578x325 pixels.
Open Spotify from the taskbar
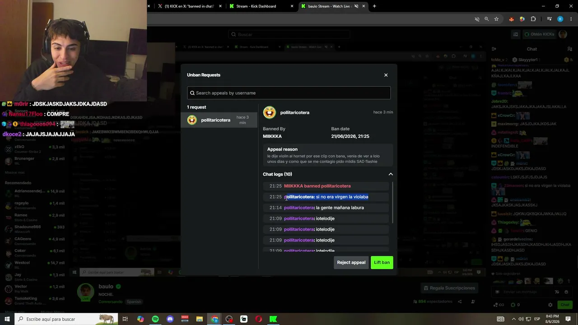click(x=155, y=319)
